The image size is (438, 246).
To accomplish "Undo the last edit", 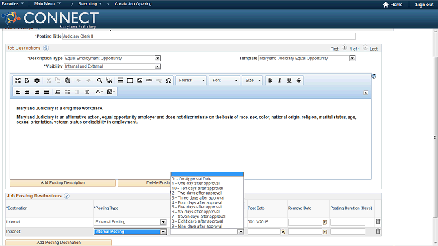I will click(79, 81).
